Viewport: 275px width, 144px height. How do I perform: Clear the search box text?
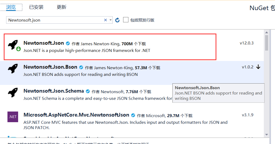tap(105, 20)
